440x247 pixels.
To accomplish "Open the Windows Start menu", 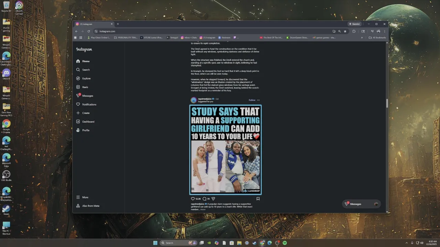I will point(155,243).
